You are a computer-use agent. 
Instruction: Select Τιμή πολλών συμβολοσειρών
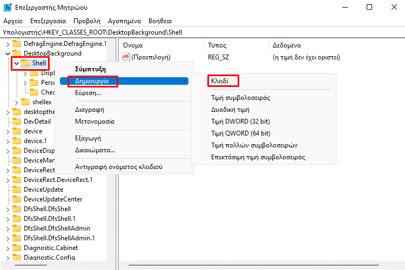264,145
